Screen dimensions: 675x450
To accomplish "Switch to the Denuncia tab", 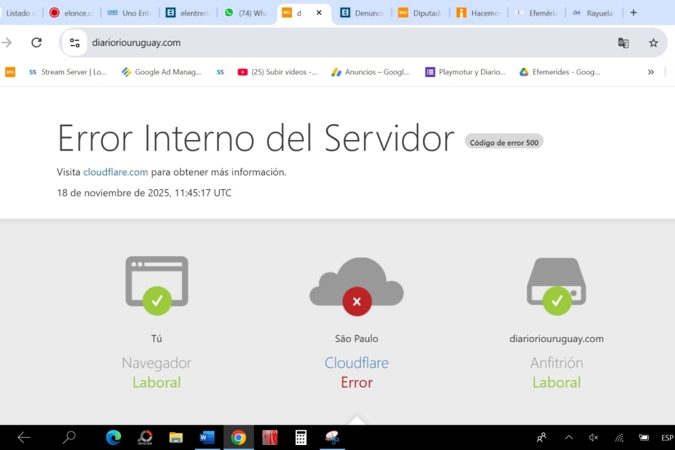I will click(x=362, y=12).
